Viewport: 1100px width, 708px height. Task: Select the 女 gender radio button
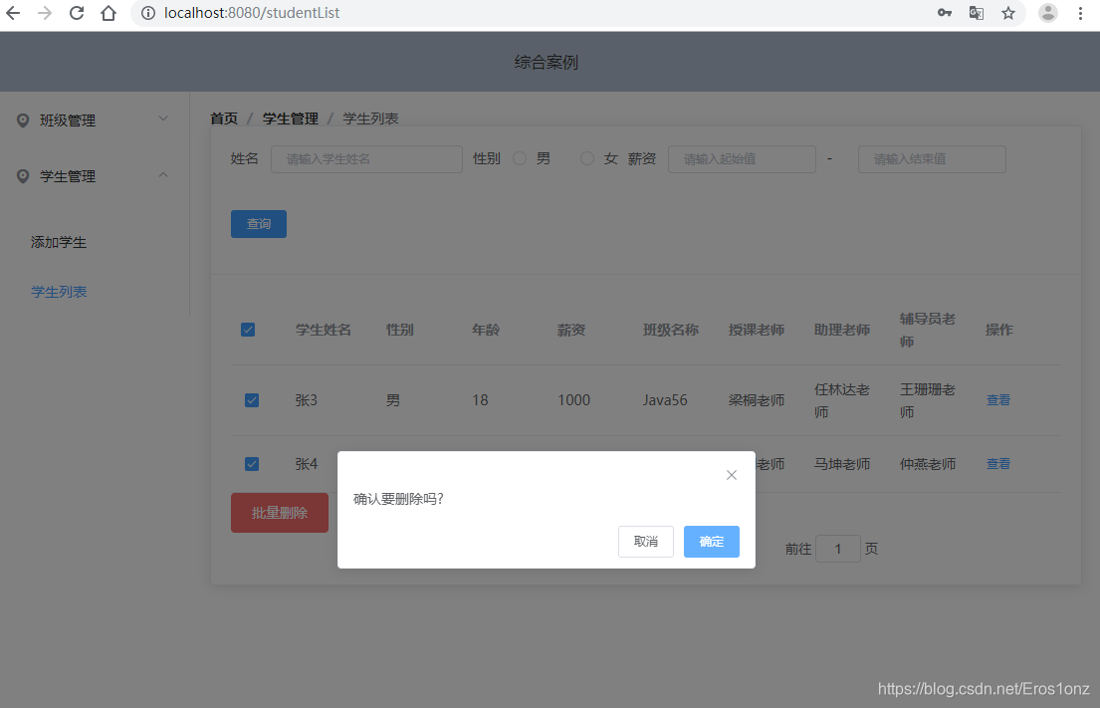[587, 158]
